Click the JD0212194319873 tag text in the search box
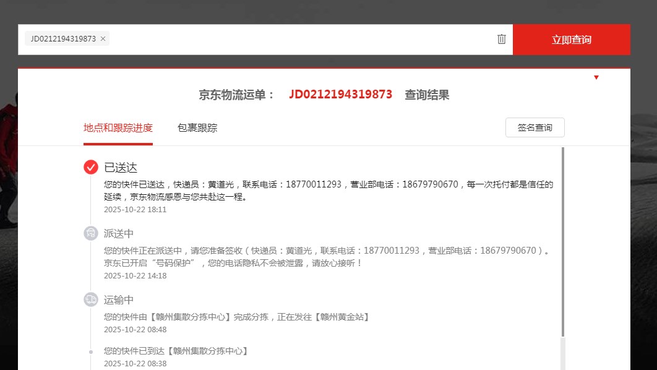 [63, 39]
